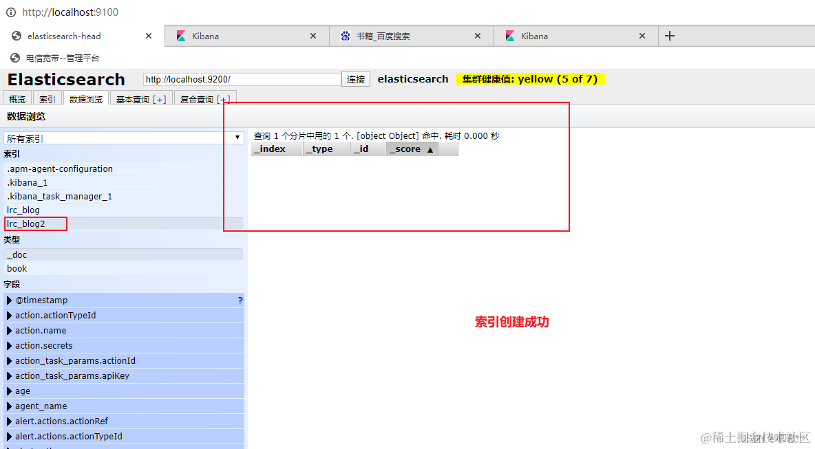Switch to the last Kibana browser tab

coord(576,36)
